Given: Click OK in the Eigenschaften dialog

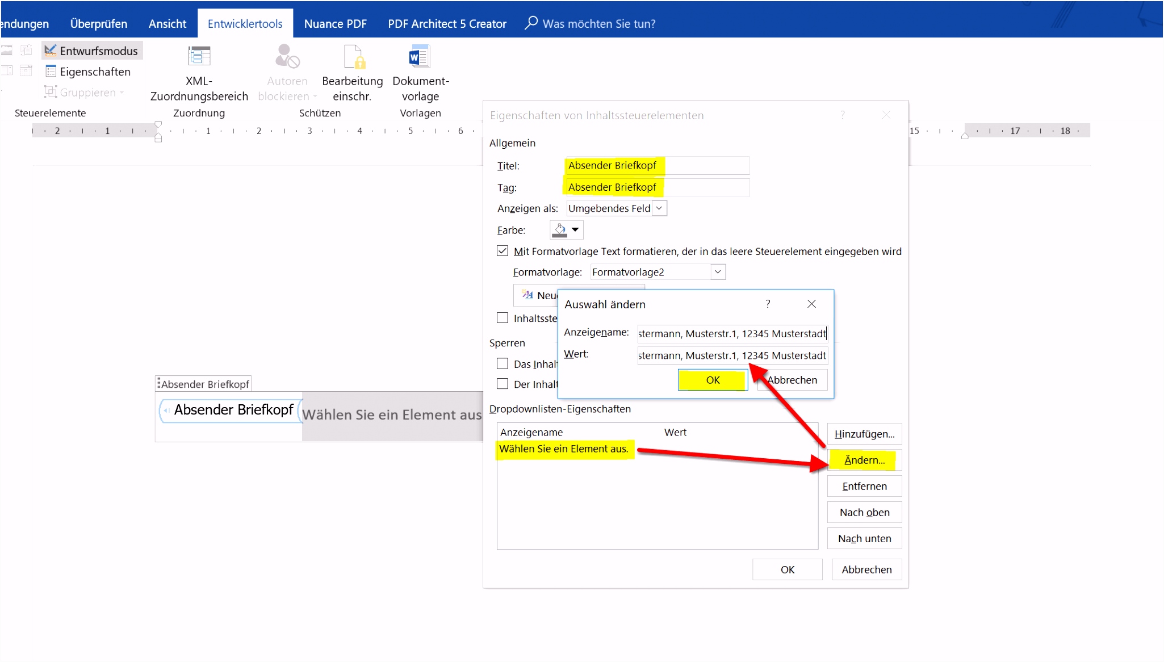Looking at the screenshot, I should coord(788,569).
